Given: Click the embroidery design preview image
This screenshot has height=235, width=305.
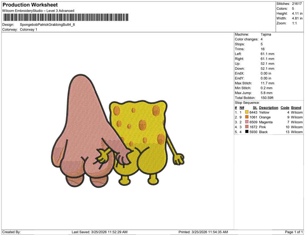Looking at the screenshot, I should tap(117, 131).
